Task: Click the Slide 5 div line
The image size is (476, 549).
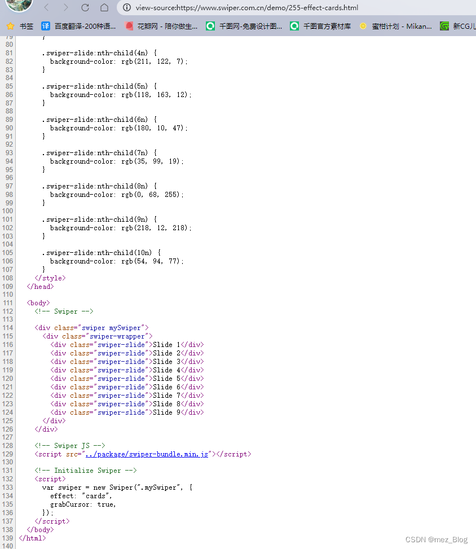Action: click(x=127, y=379)
